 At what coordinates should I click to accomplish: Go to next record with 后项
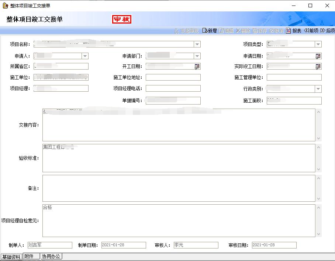coord(328,31)
